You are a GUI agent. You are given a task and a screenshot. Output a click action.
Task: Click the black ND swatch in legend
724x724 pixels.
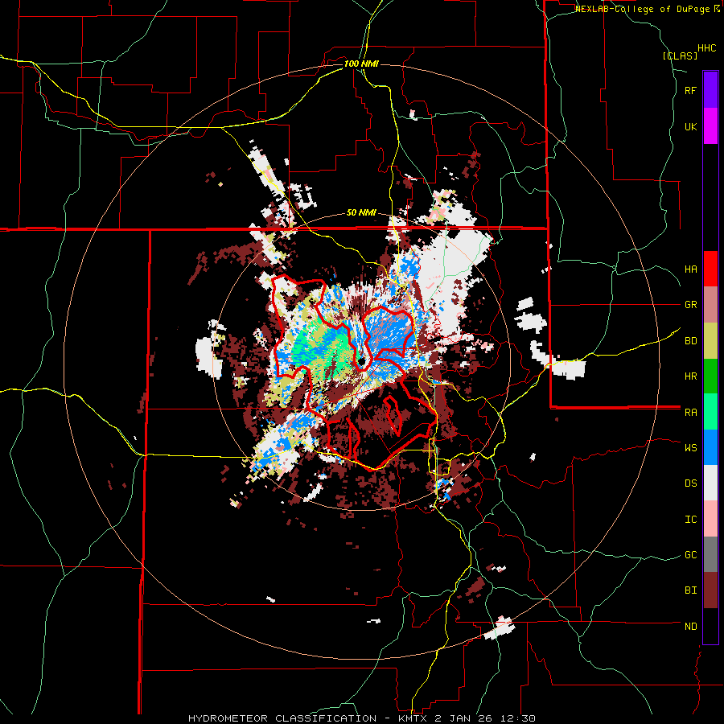pyautogui.click(x=710, y=626)
